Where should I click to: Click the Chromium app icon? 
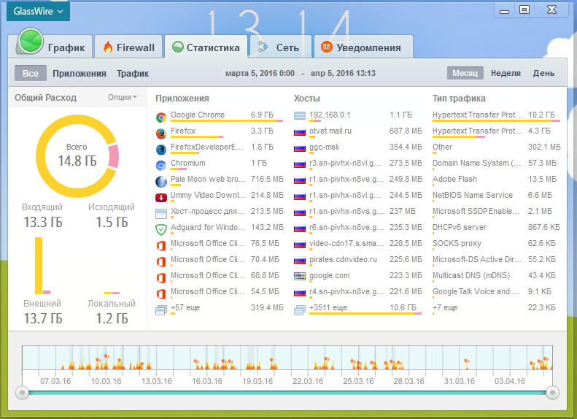(x=160, y=166)
